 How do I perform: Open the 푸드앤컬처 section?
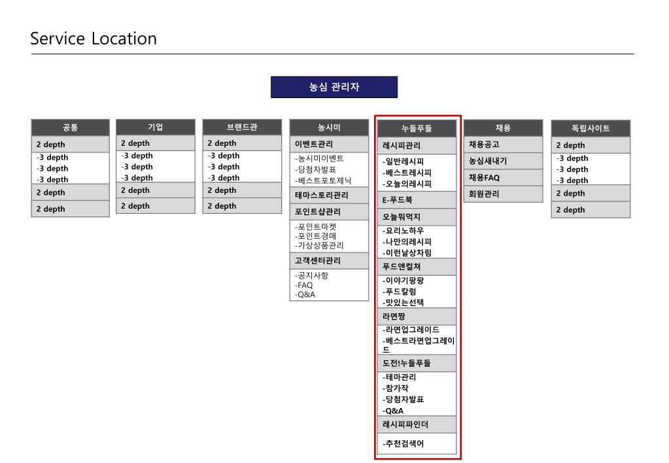(x=417, y=267)
